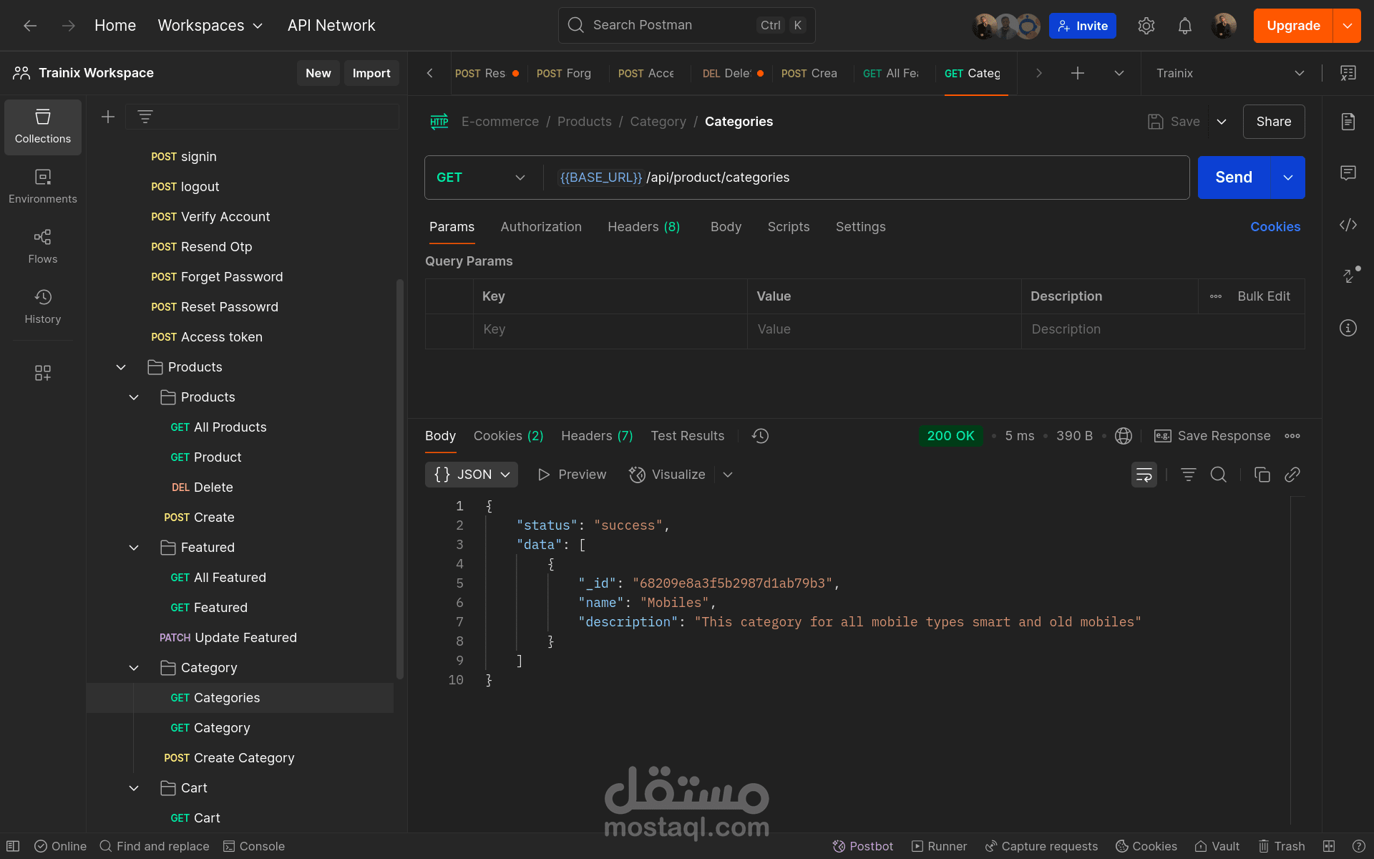The height and width of the screenshot is (859, 1374).
Task: Toggle the sidebar from the status bar
Action: point(13,846)
